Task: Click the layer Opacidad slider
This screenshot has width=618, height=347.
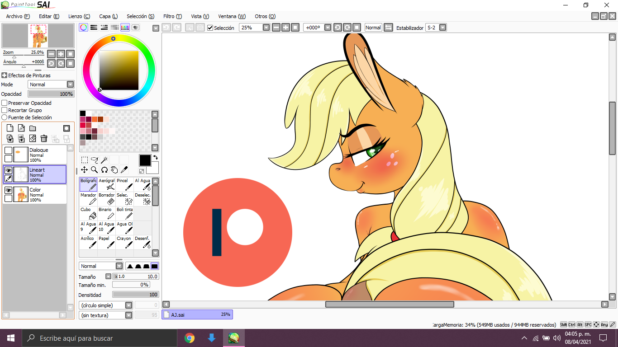Action: (51, 94)
